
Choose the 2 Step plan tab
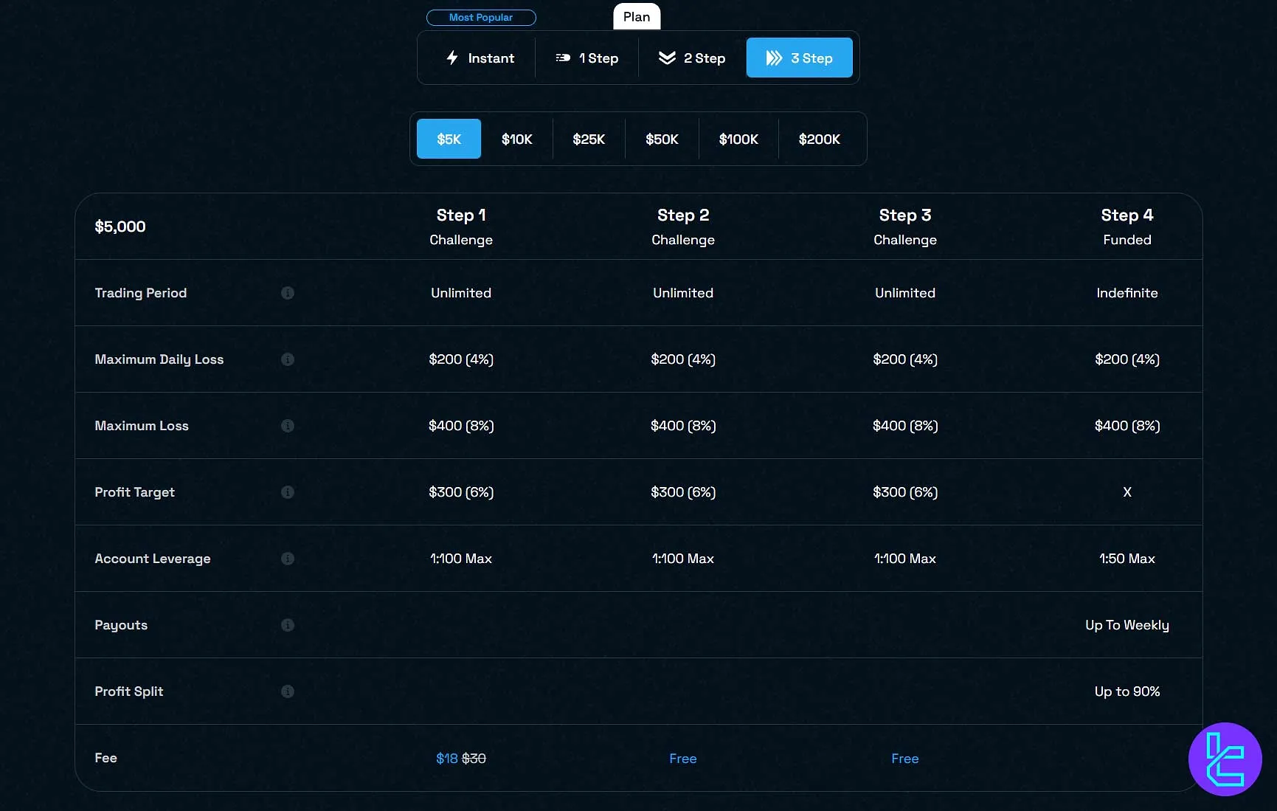(x=692, y=58)
